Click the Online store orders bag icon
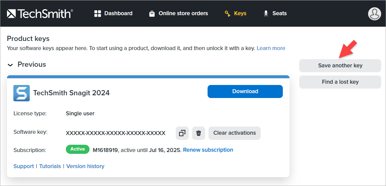 pyautogui.click(x=152, y=13)
